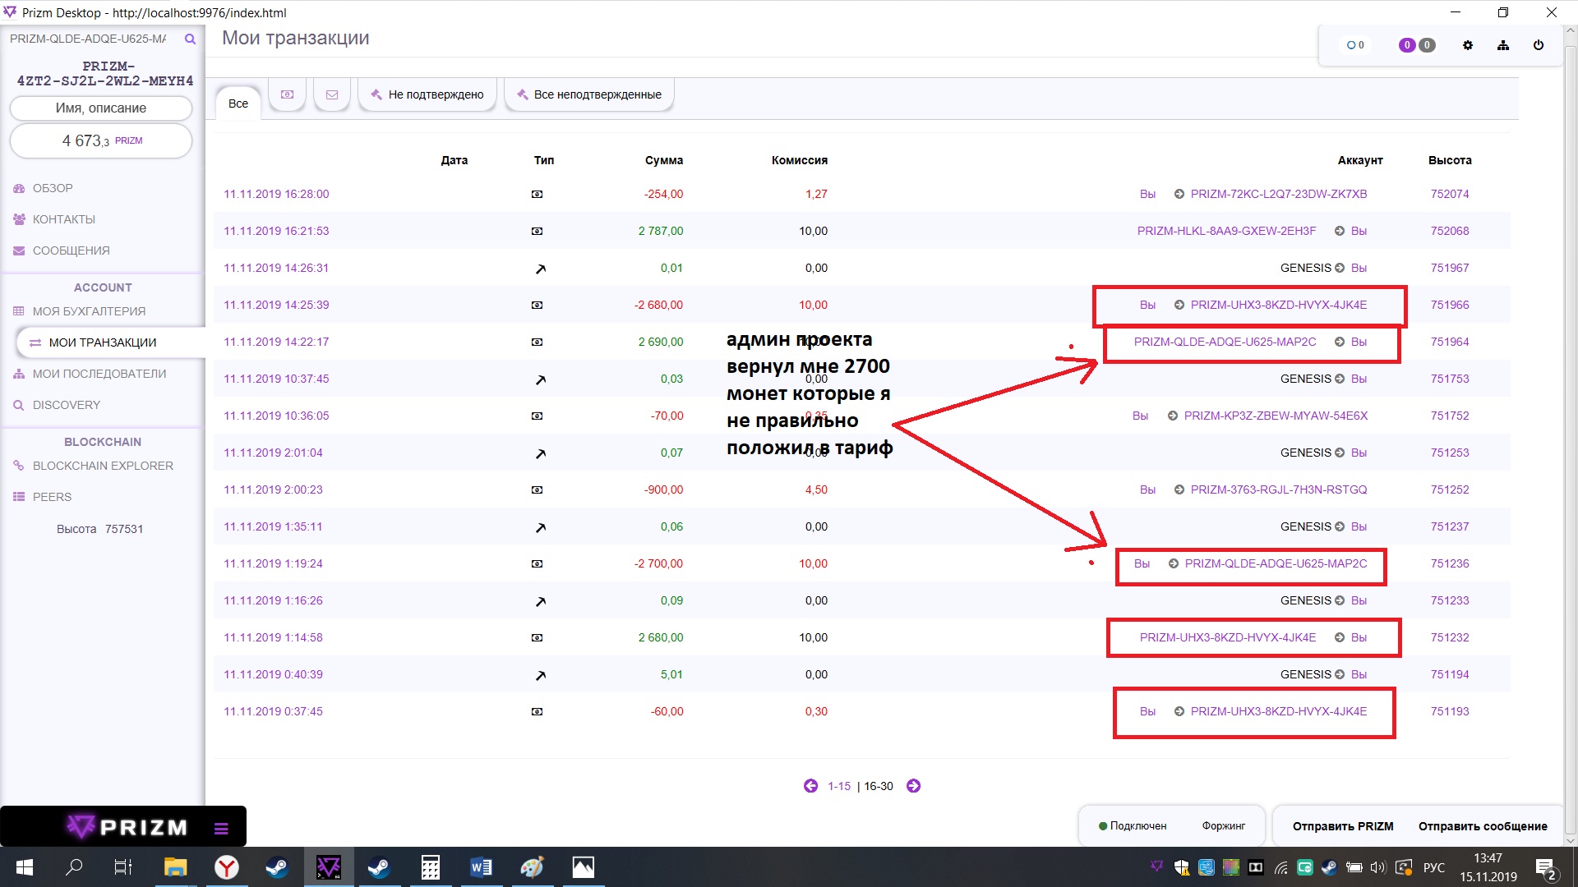The height and width of the screenshot is (887, 1578).
Task: Open СООБЩЕНИЯ in the sidebar
Action: click(x=71, y=250)
